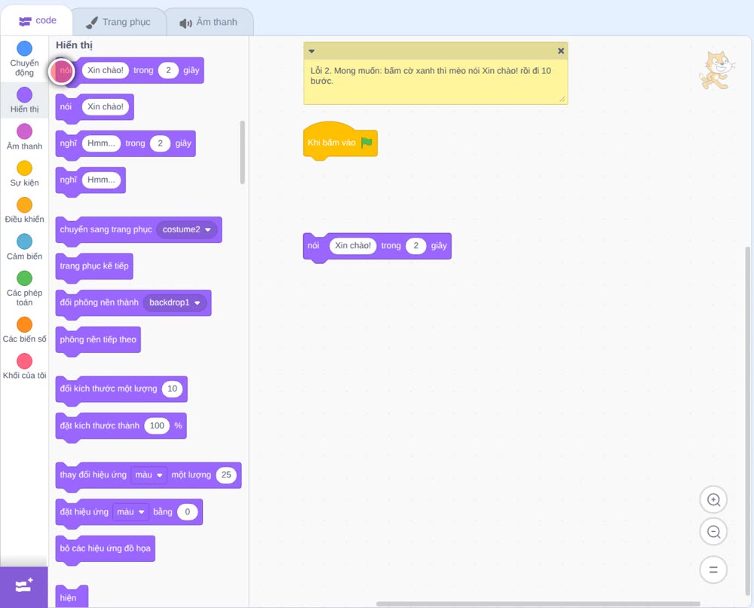Click the 2 seconds field in workspace nói block
The width and height of the screenshot is (754, 608).
416,246
